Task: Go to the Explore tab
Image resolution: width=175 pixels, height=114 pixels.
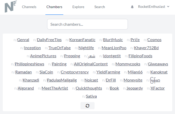Action: click(x=78, y=7)
